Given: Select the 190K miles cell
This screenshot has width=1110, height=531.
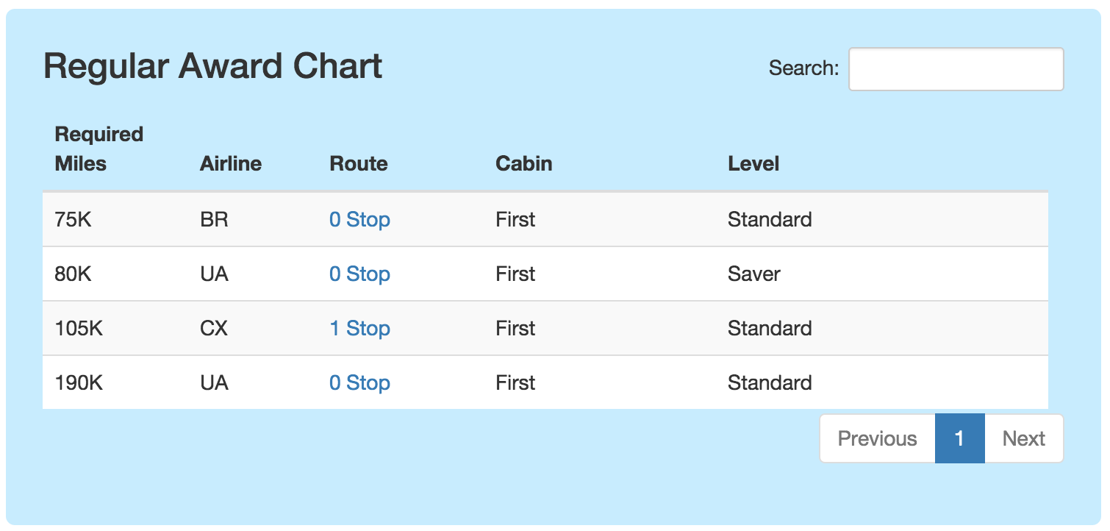Looking at the screenshot, I should (79, 382).
